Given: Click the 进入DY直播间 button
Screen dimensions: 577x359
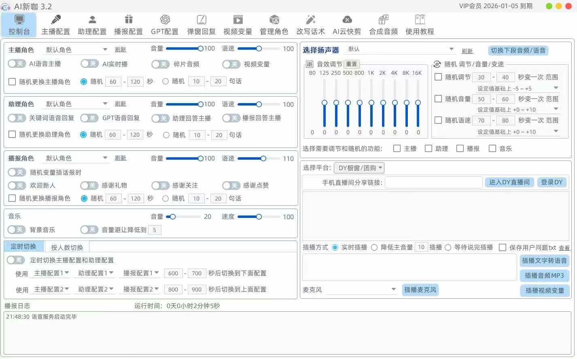Looking at the screenshot, I should [x=509, y=182].
